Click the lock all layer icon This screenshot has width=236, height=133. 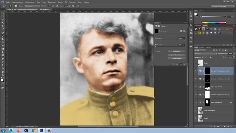211,57
